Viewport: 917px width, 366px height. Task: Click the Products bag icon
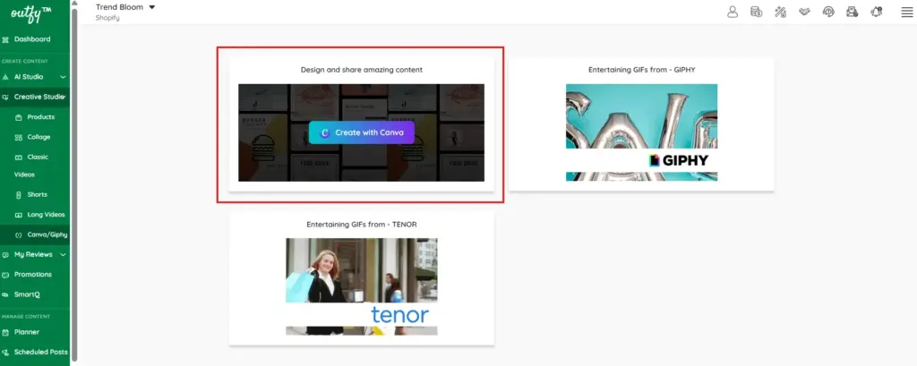pyautogui.click(x=19, y=117)
